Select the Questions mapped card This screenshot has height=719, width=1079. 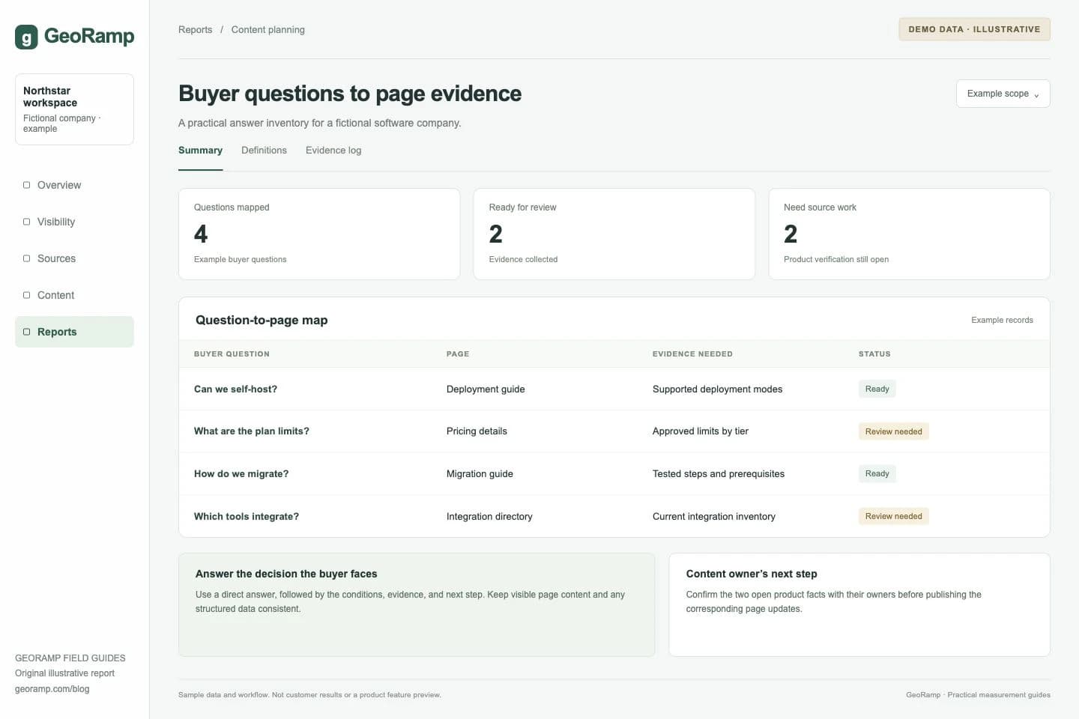[319, 234]
